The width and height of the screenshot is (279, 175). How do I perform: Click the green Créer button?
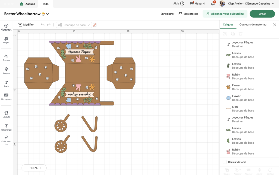262,14
